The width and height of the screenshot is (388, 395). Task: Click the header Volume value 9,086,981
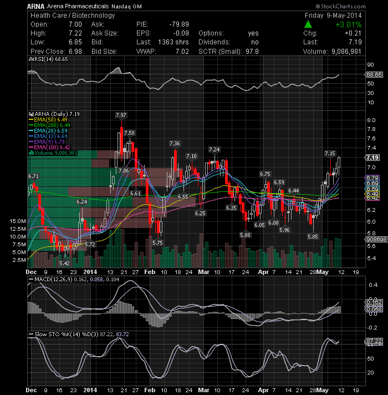click(x=346, y=52)
